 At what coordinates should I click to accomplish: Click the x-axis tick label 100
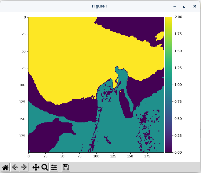[96, 156]
